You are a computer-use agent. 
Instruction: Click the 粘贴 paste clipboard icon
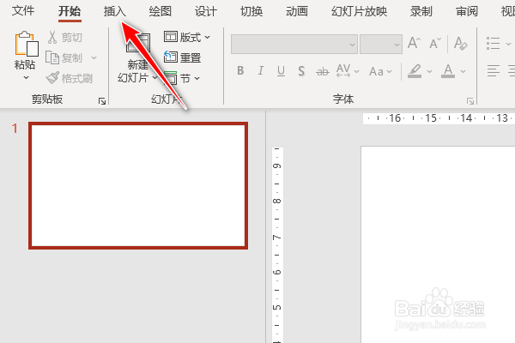click(x=26, y=44)
